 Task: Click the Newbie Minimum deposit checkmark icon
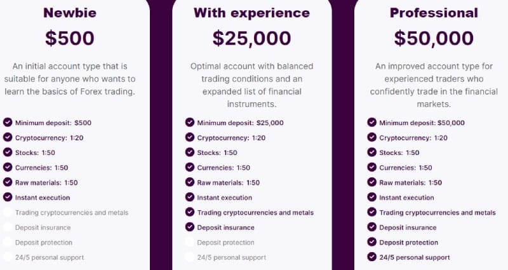point(8,123)
